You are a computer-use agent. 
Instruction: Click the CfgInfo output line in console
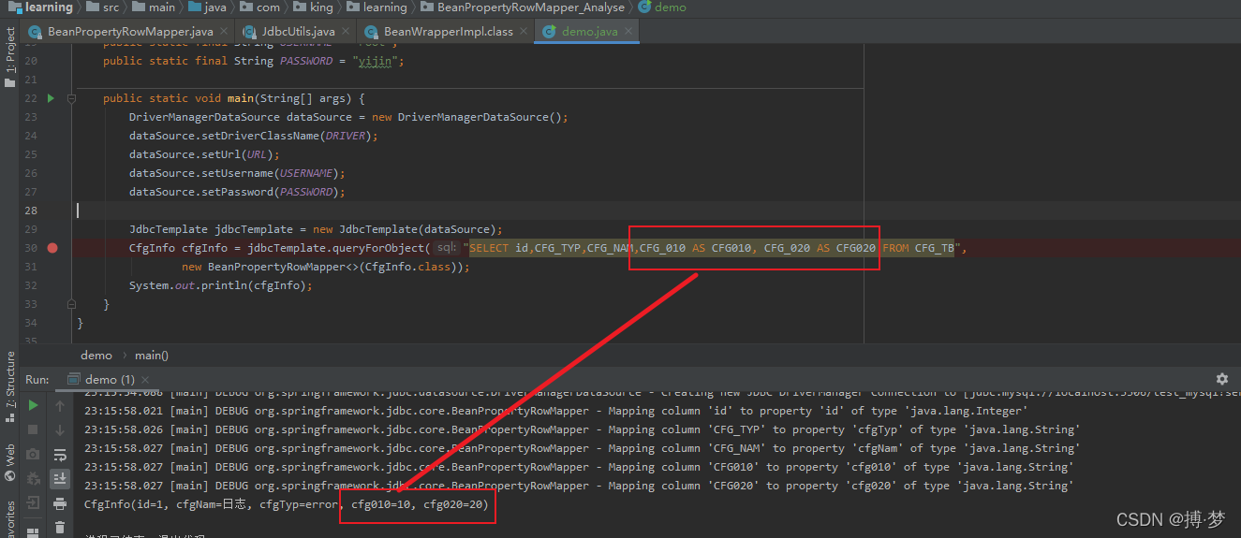point(287,505)
